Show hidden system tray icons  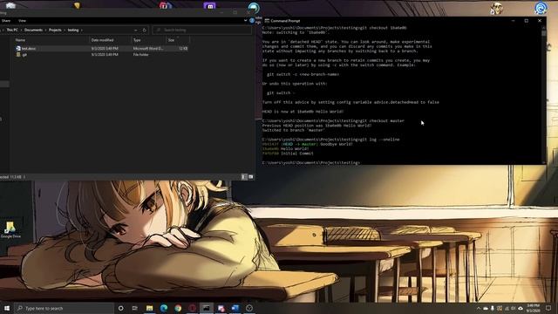tap(479, 308)
